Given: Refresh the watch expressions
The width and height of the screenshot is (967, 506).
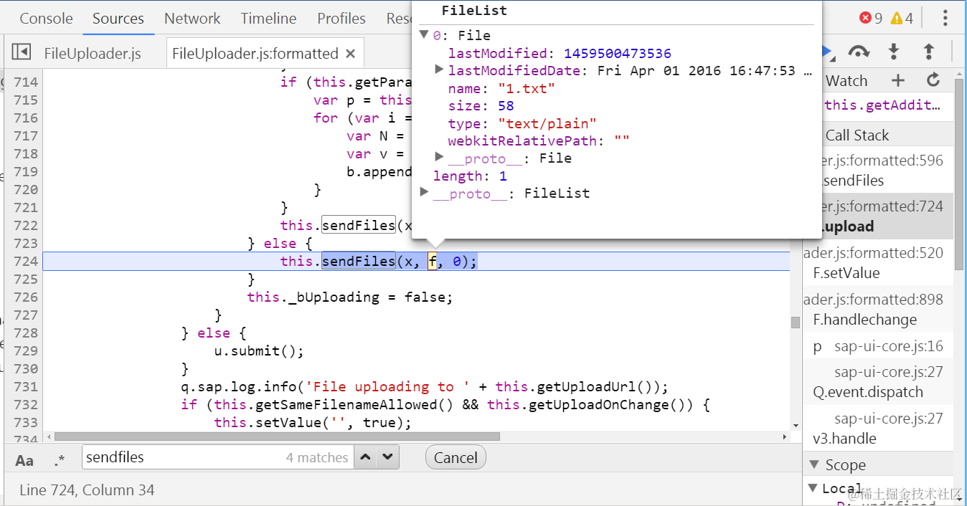Looking at the screenshot, I should [x=933, y=80].
